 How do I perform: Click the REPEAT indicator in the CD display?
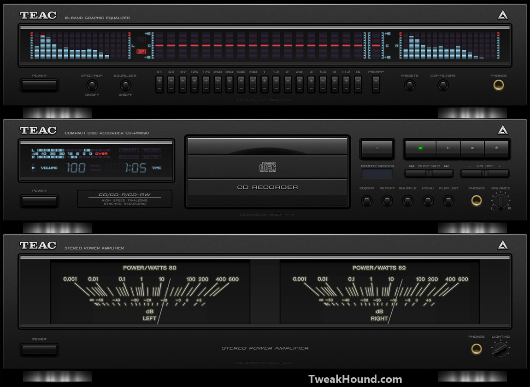pyautogui.click(x=129, y=150)
